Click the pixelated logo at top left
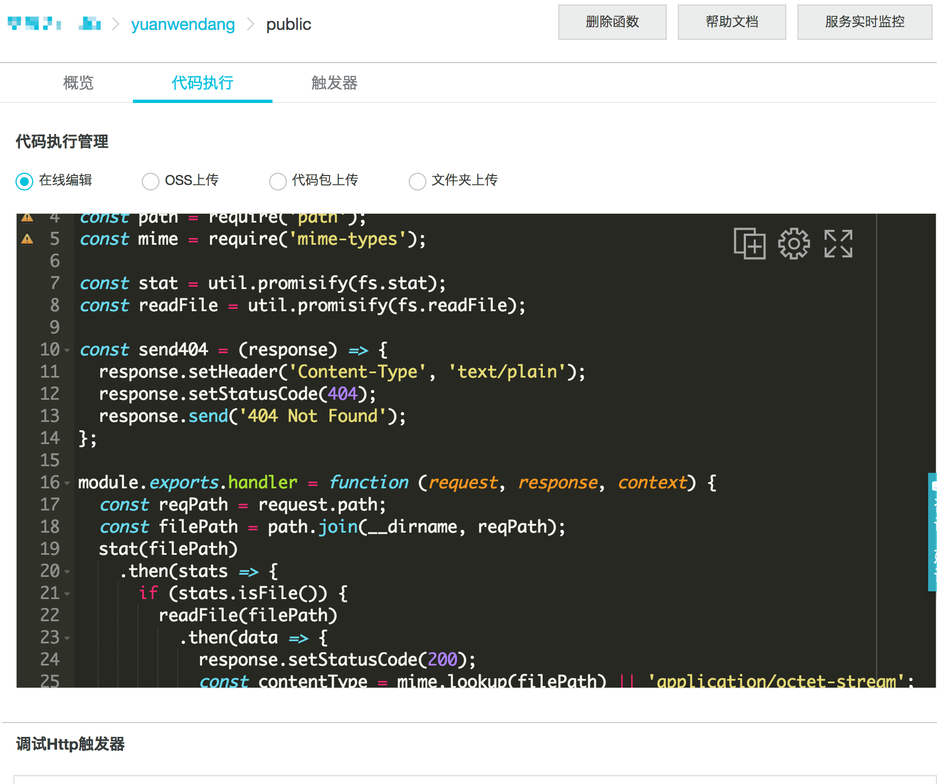The width and height of the screenshot is (937, 784). [34, 24]
